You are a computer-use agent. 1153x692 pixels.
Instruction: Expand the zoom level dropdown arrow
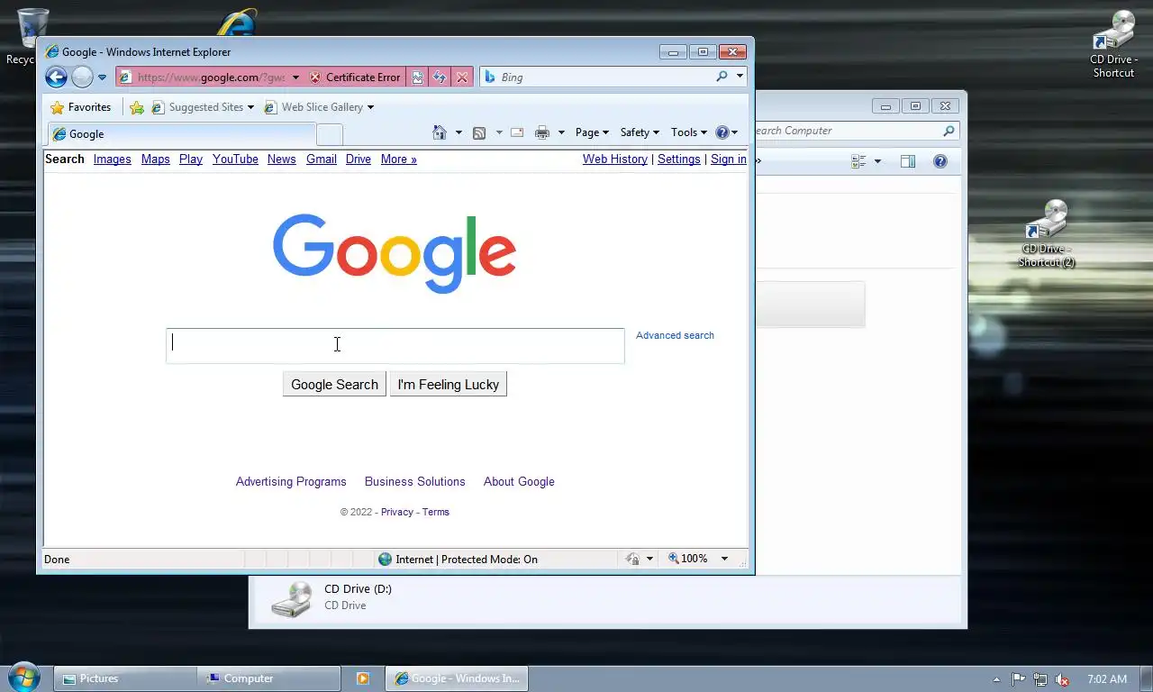(724, 560)
